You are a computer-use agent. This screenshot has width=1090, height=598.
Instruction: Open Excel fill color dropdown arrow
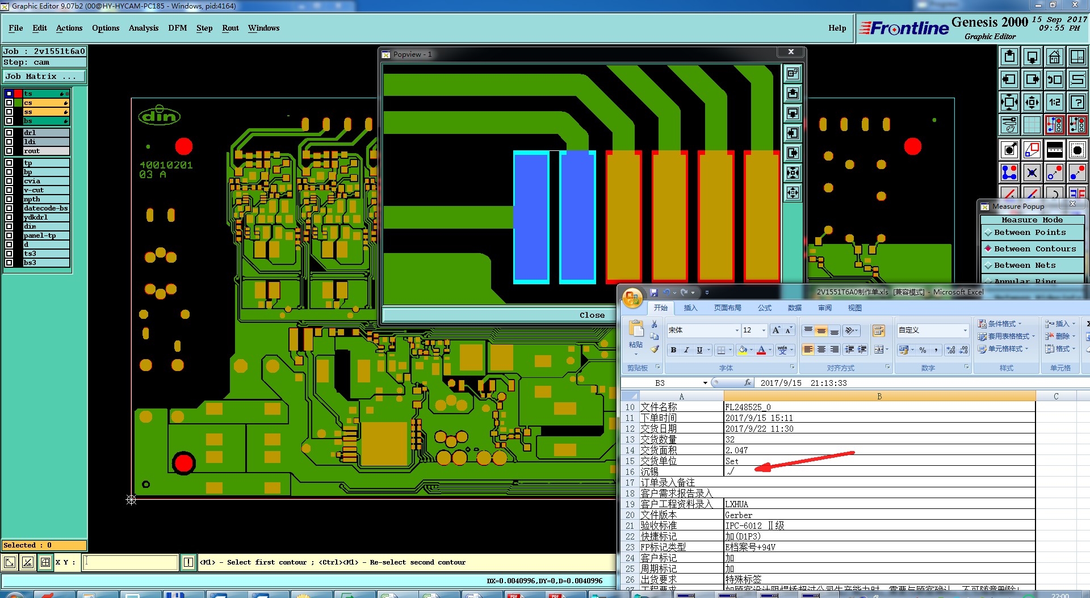click(x=751, y=350)
